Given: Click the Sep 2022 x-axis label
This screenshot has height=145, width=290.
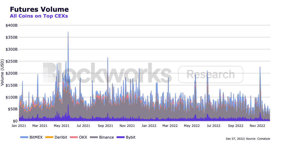Looking at the screenshot, I should pos(235,126).
